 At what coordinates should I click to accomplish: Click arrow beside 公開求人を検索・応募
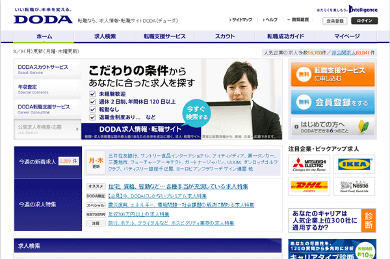tap(77, 129)
